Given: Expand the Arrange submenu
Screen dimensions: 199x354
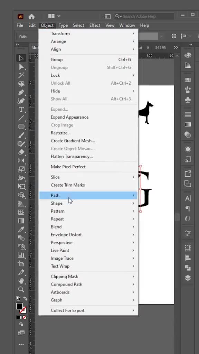Looking at the screenshot, I should 88,41.
